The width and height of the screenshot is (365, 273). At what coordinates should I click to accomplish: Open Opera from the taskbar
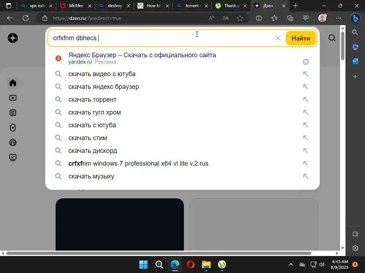pos(191,264)
